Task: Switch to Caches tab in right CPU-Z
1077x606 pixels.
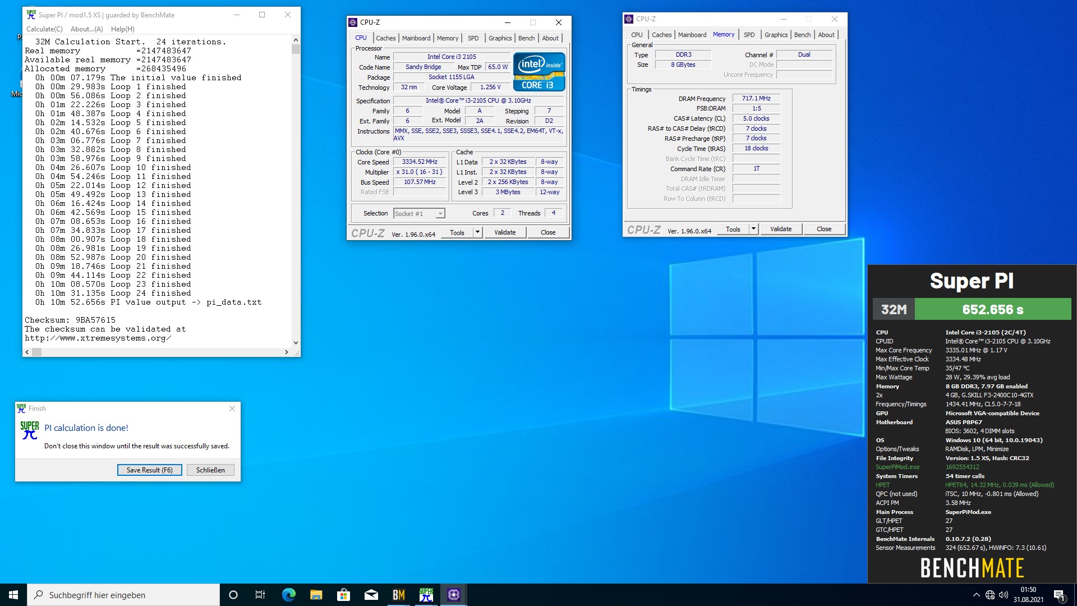Action: tap(662, 35)
